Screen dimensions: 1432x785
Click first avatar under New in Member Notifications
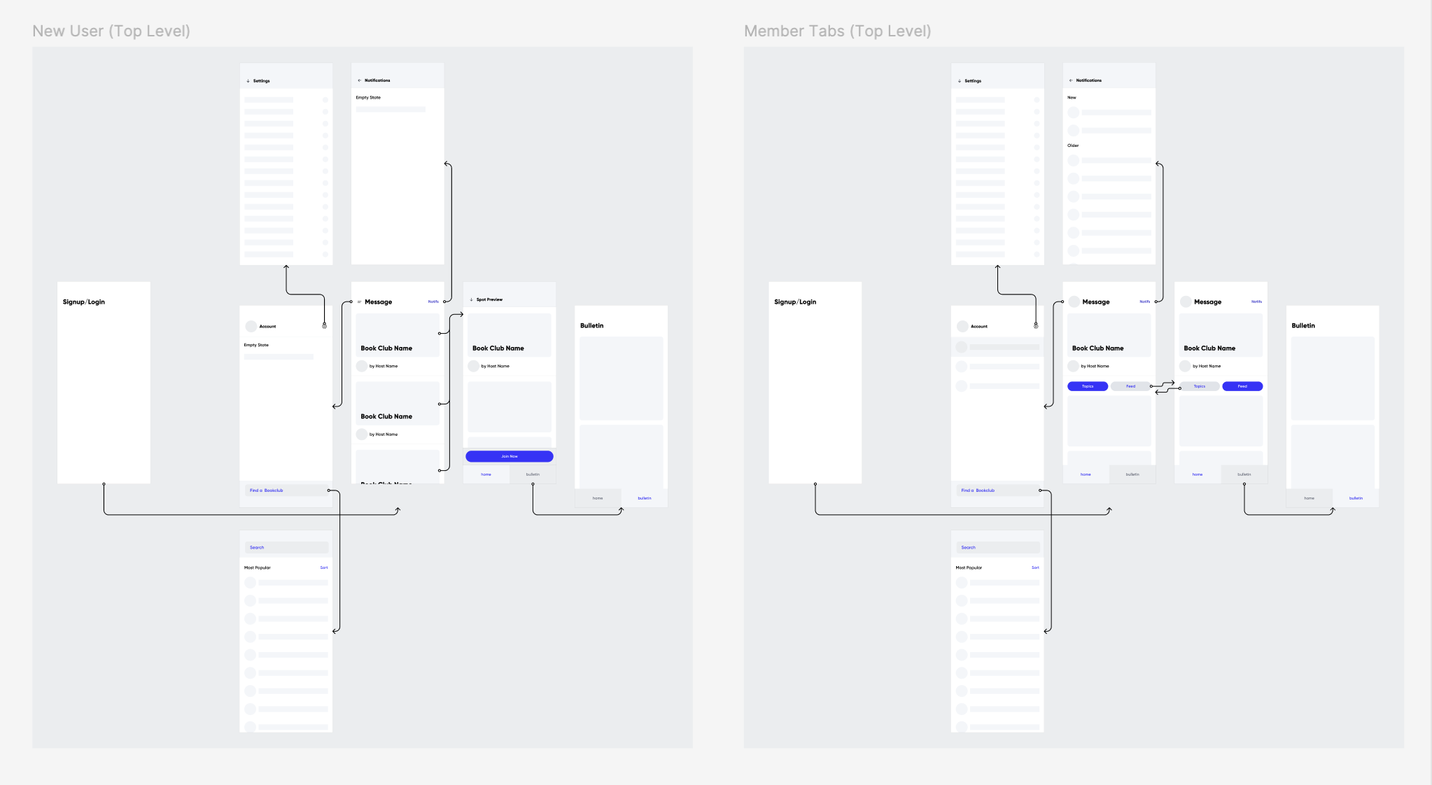pyautogui.click(x=1073, y=113)
